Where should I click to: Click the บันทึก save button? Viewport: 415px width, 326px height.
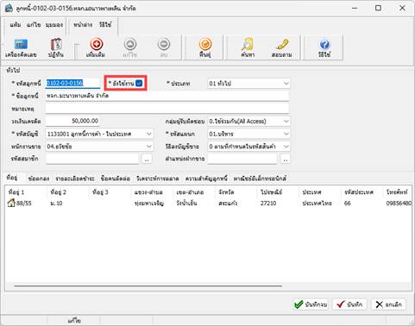click(349, 304)
